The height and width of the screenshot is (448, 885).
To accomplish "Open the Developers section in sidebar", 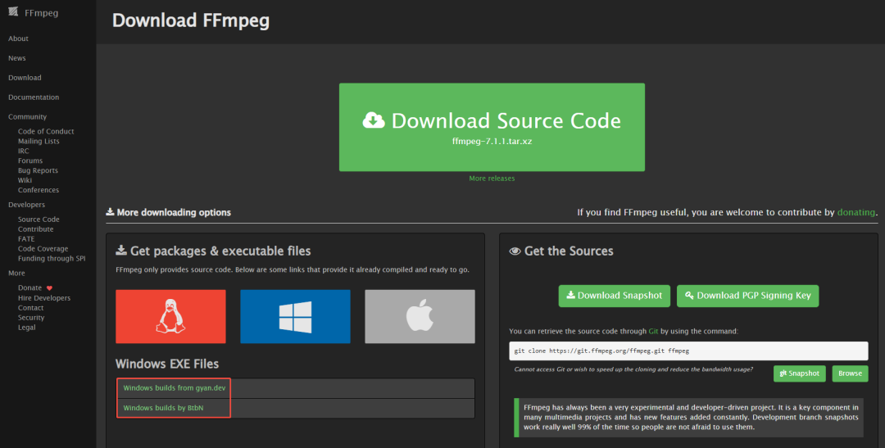I will tap(26, 205).
